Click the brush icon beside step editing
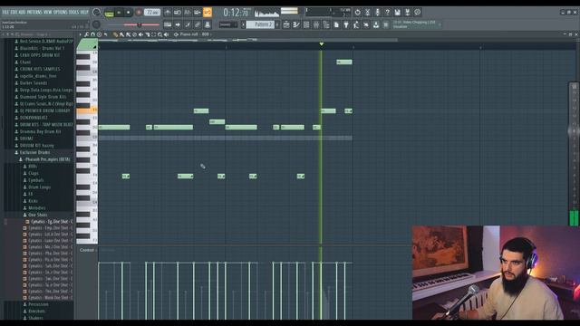The width and height of the screenshot is (580, 326). tap(188, 24)
